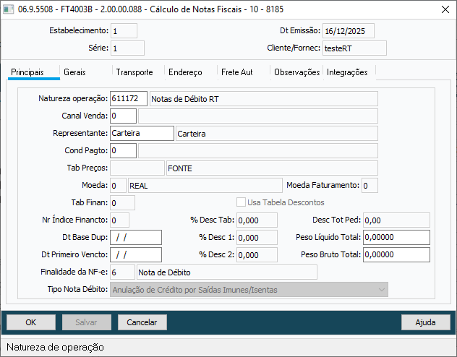Click the application icon in title bar
The image size is (457, 357).
[8, 9]
